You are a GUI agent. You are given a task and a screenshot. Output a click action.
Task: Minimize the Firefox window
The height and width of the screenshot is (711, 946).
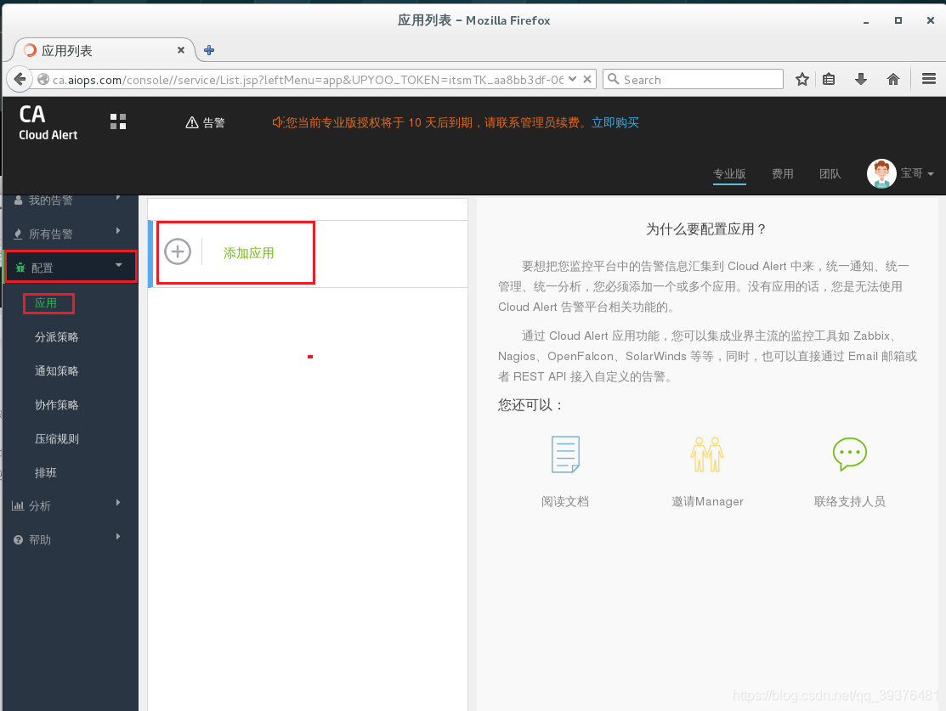coord(866,21)
